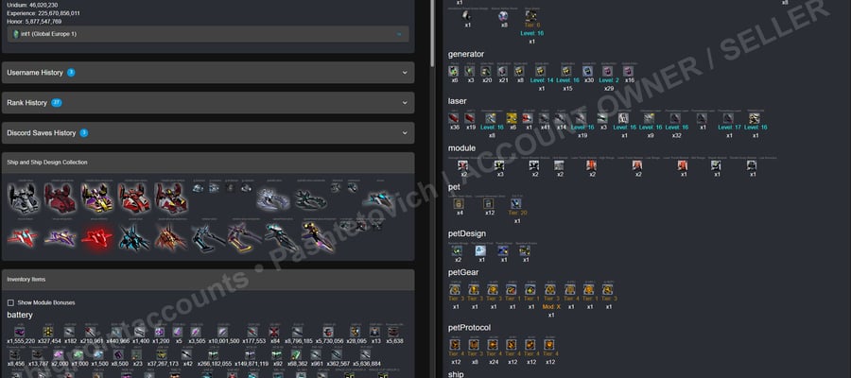851x378 pixels.
Task: Select the glowing red ship design thumbnail
Action: point(96,238)
